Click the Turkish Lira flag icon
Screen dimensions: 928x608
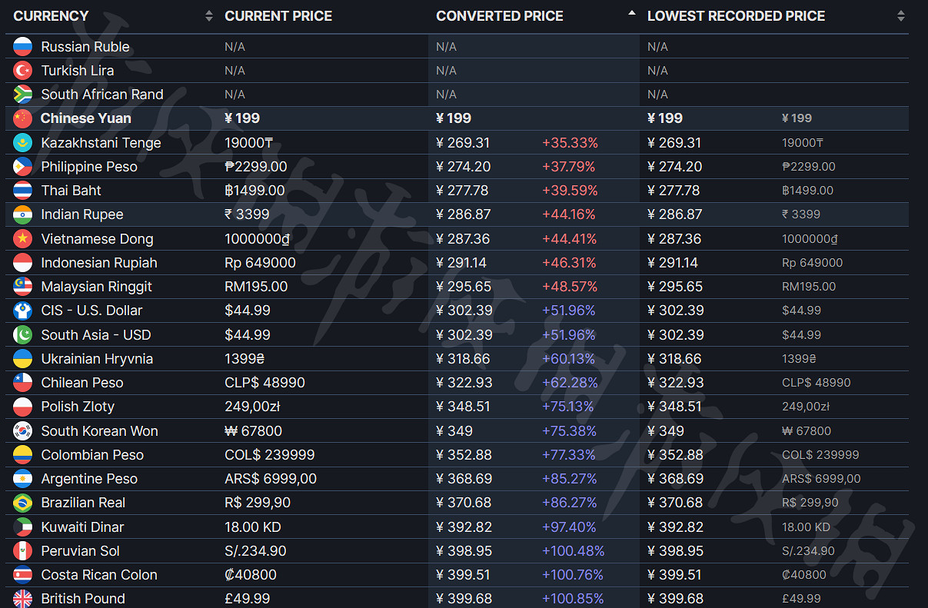pyautogui.click(x=22, y=71)
